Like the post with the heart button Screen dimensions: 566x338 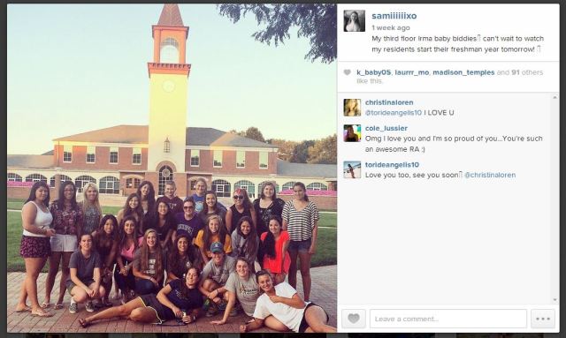[x=354, y=319]
